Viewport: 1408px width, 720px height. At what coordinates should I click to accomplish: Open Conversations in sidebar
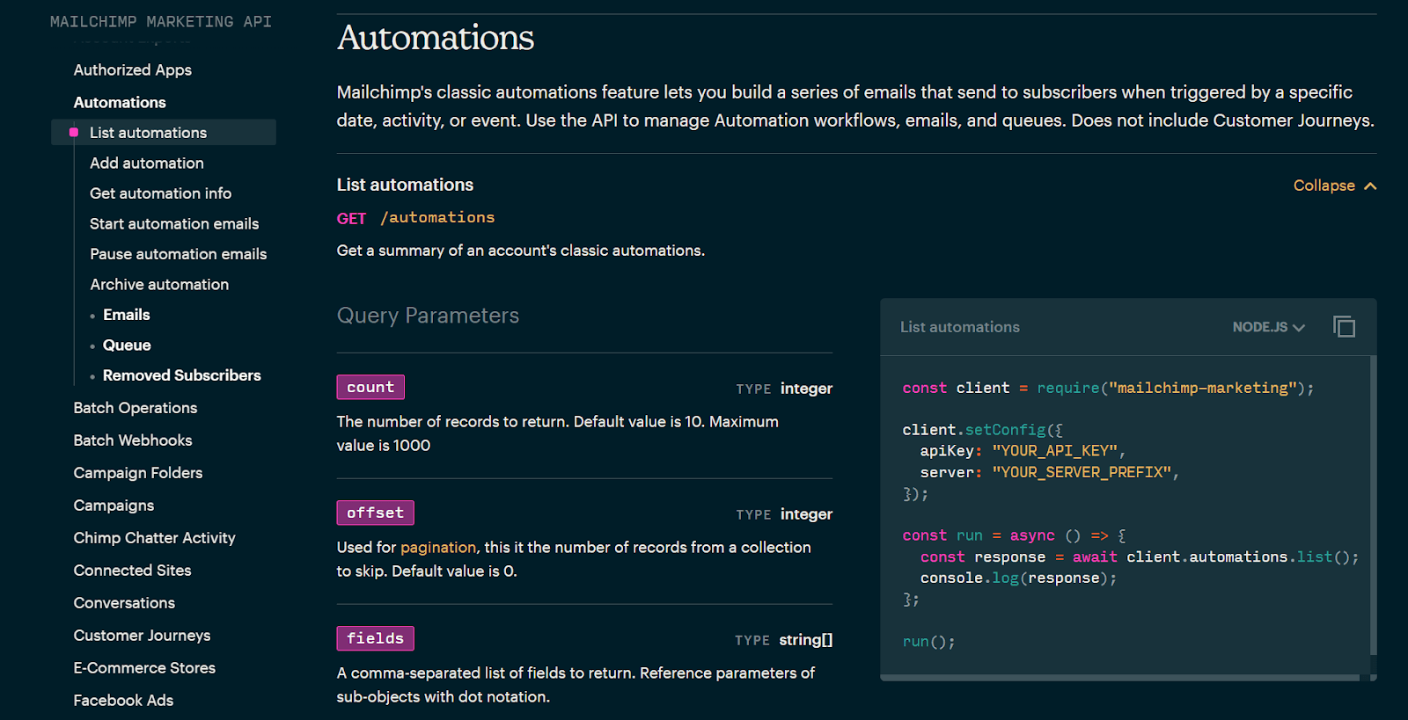point(124,603)
